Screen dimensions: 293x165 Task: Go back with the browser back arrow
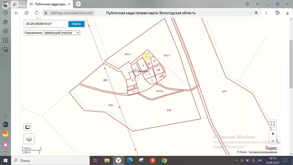click(x=16, y=13)
